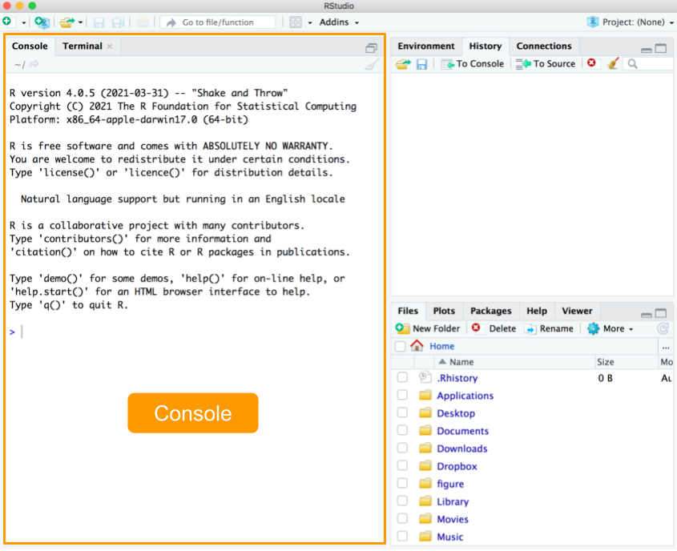
Task: Close the Terminal tab
Action: [x=110, y=46]
